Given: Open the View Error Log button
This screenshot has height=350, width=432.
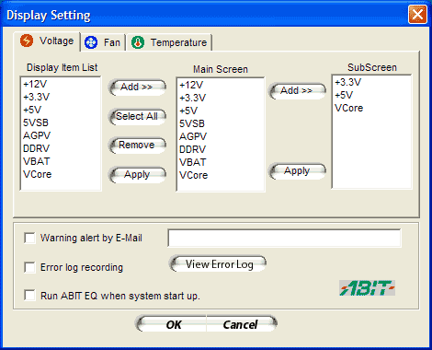Looking at the screenshot, I should (x=218, y=264).
